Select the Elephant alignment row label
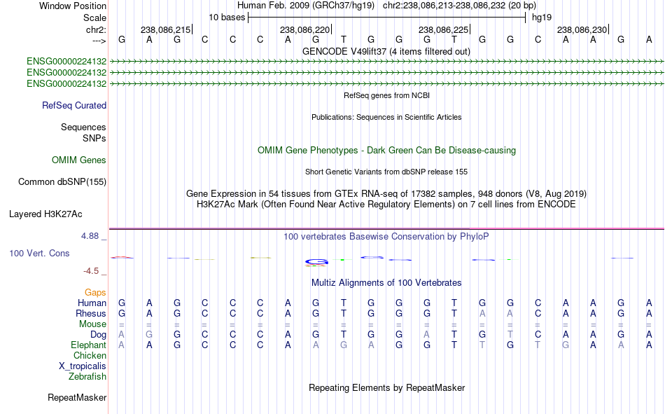The width and height of the screenshot is (665, 414). [88, 345]
